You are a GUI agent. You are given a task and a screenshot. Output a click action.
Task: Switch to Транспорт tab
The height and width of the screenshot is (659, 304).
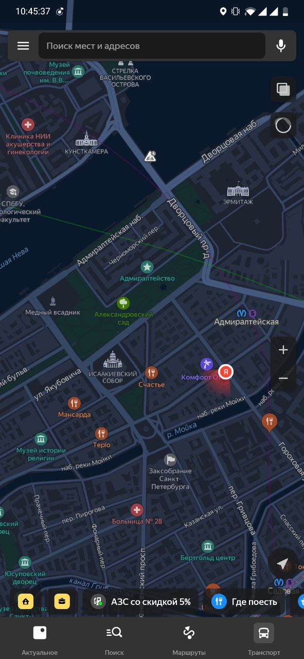point(264,639)
